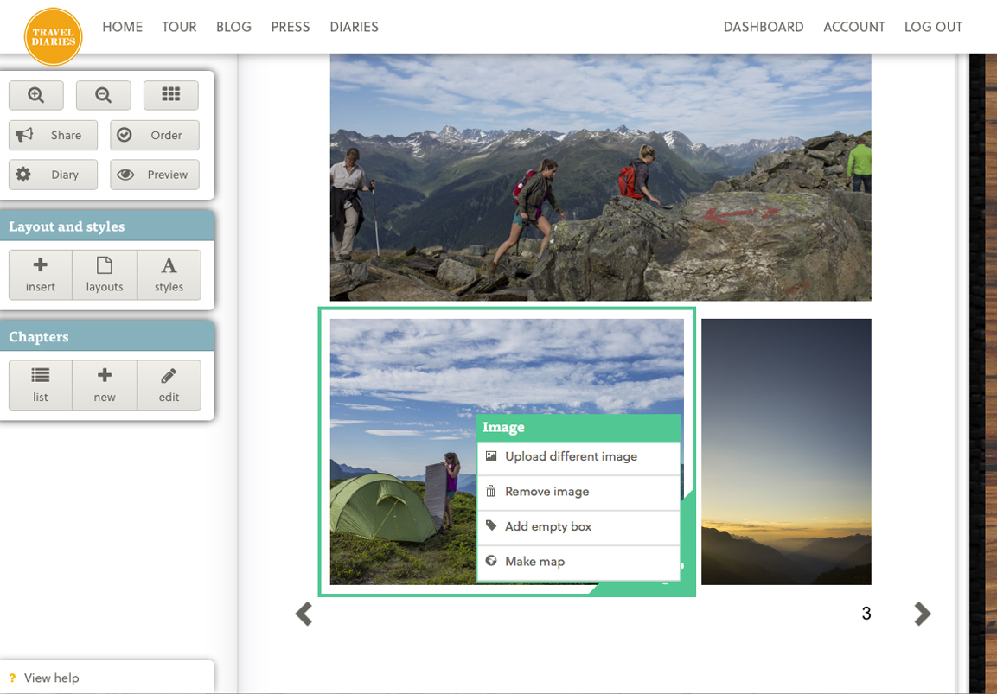Open the HOME nav link
Viewport: 997px width, 694px height.
pos(123,27)
